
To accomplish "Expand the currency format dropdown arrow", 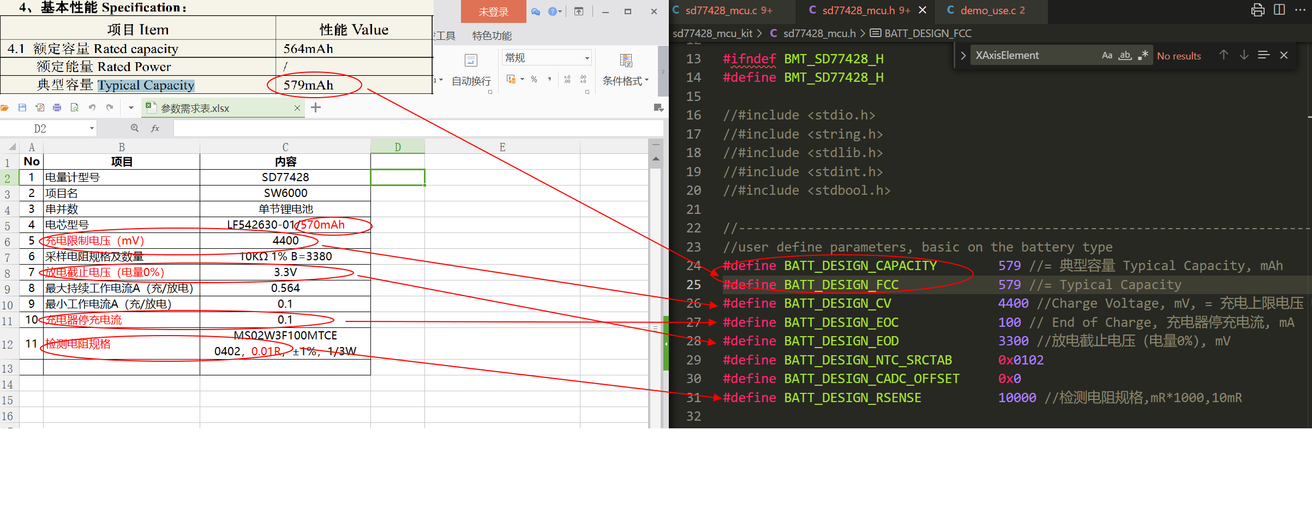I will tap(522, 80).
